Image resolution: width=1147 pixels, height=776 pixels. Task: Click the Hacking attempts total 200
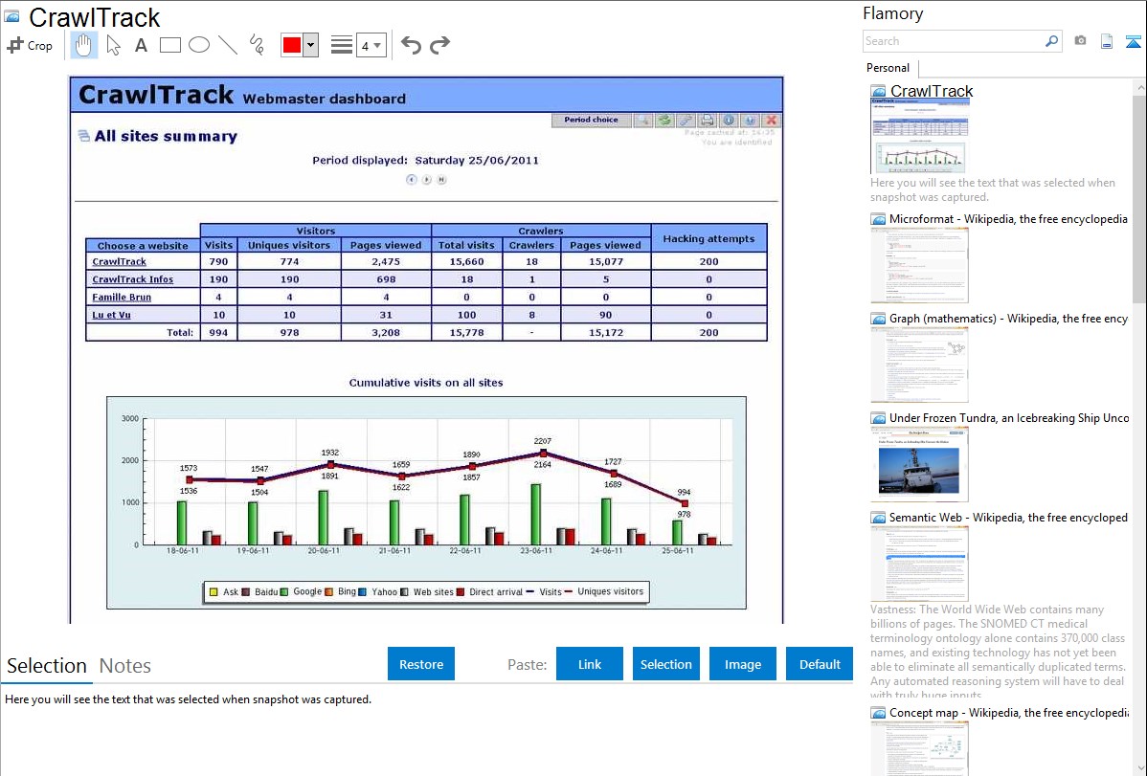click(x=708, y=333)
